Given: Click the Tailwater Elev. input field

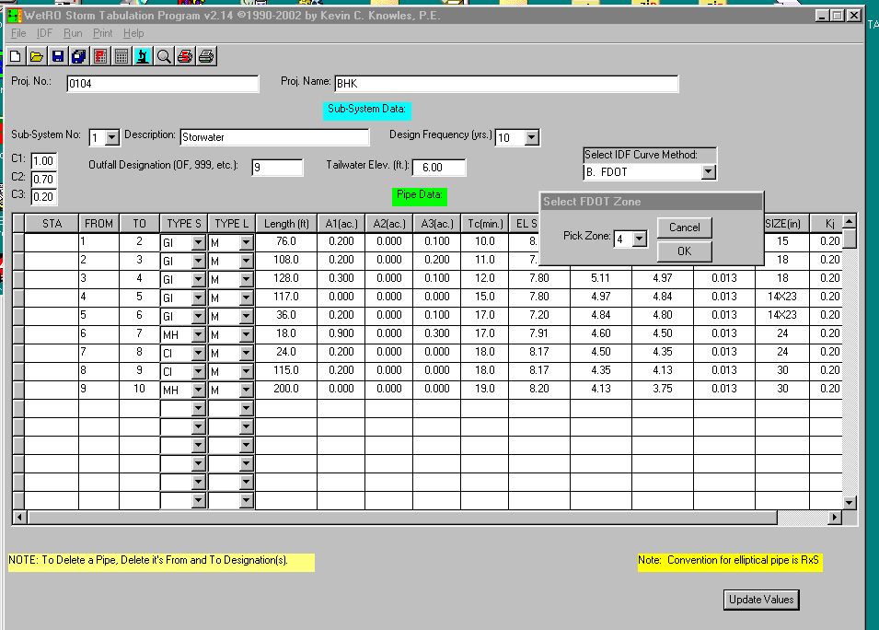Looking at the screenshot, I should [439, 168].
